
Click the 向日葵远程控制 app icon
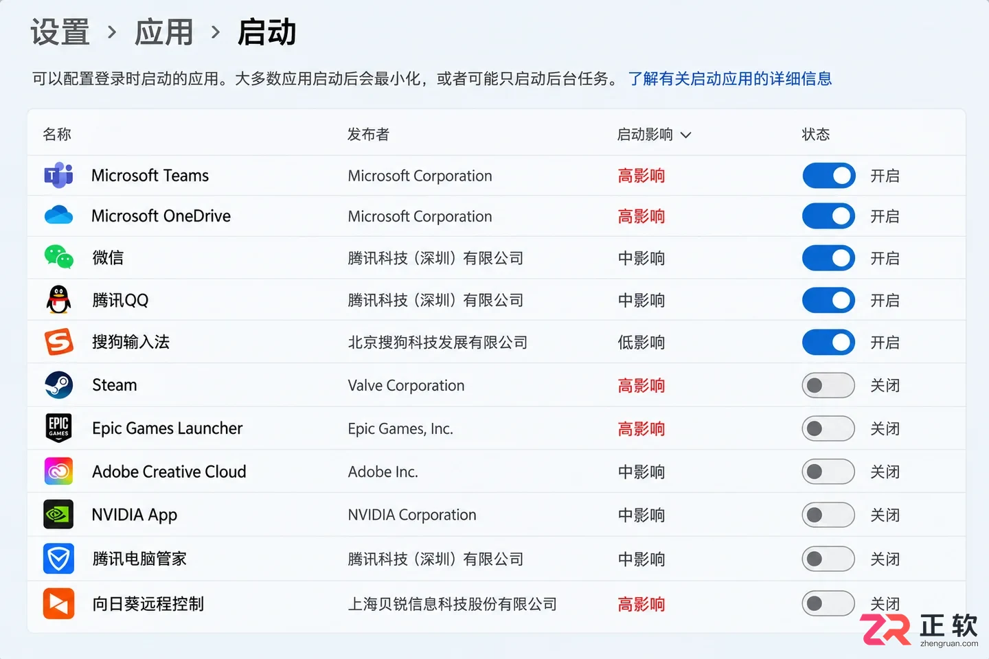(58, 604)
